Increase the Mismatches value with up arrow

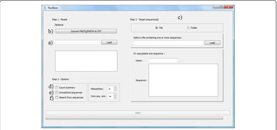pos(115,87)
